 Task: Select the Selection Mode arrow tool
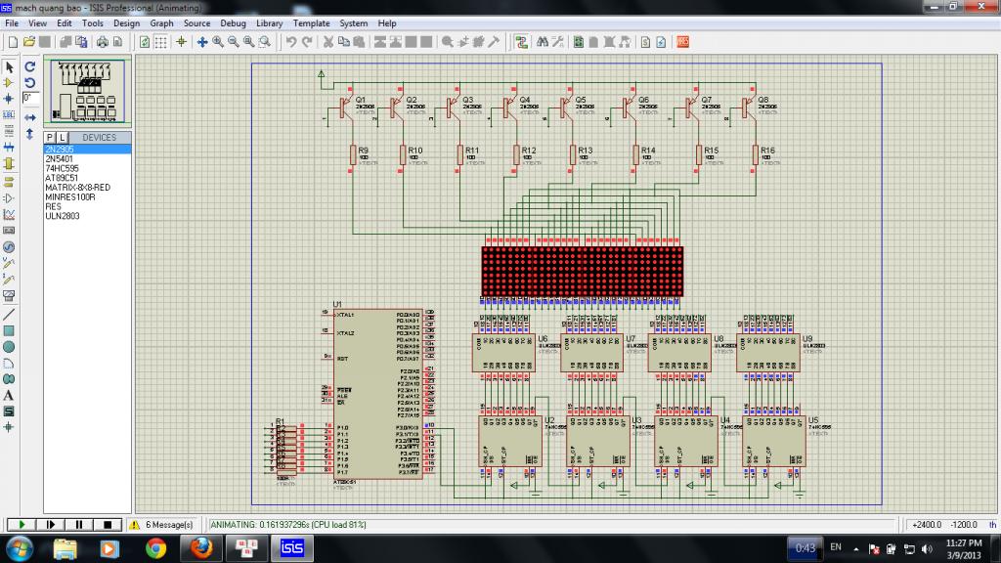click(x=9, y=67)
